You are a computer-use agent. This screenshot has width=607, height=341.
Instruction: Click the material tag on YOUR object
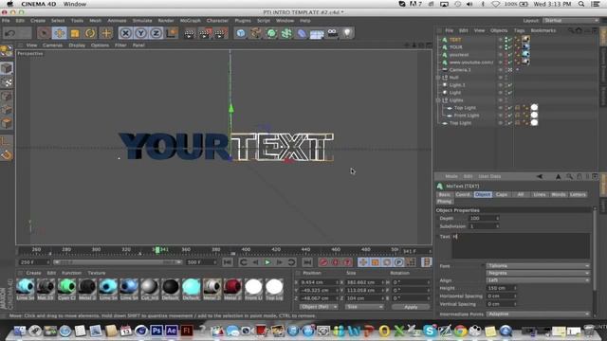525,46
